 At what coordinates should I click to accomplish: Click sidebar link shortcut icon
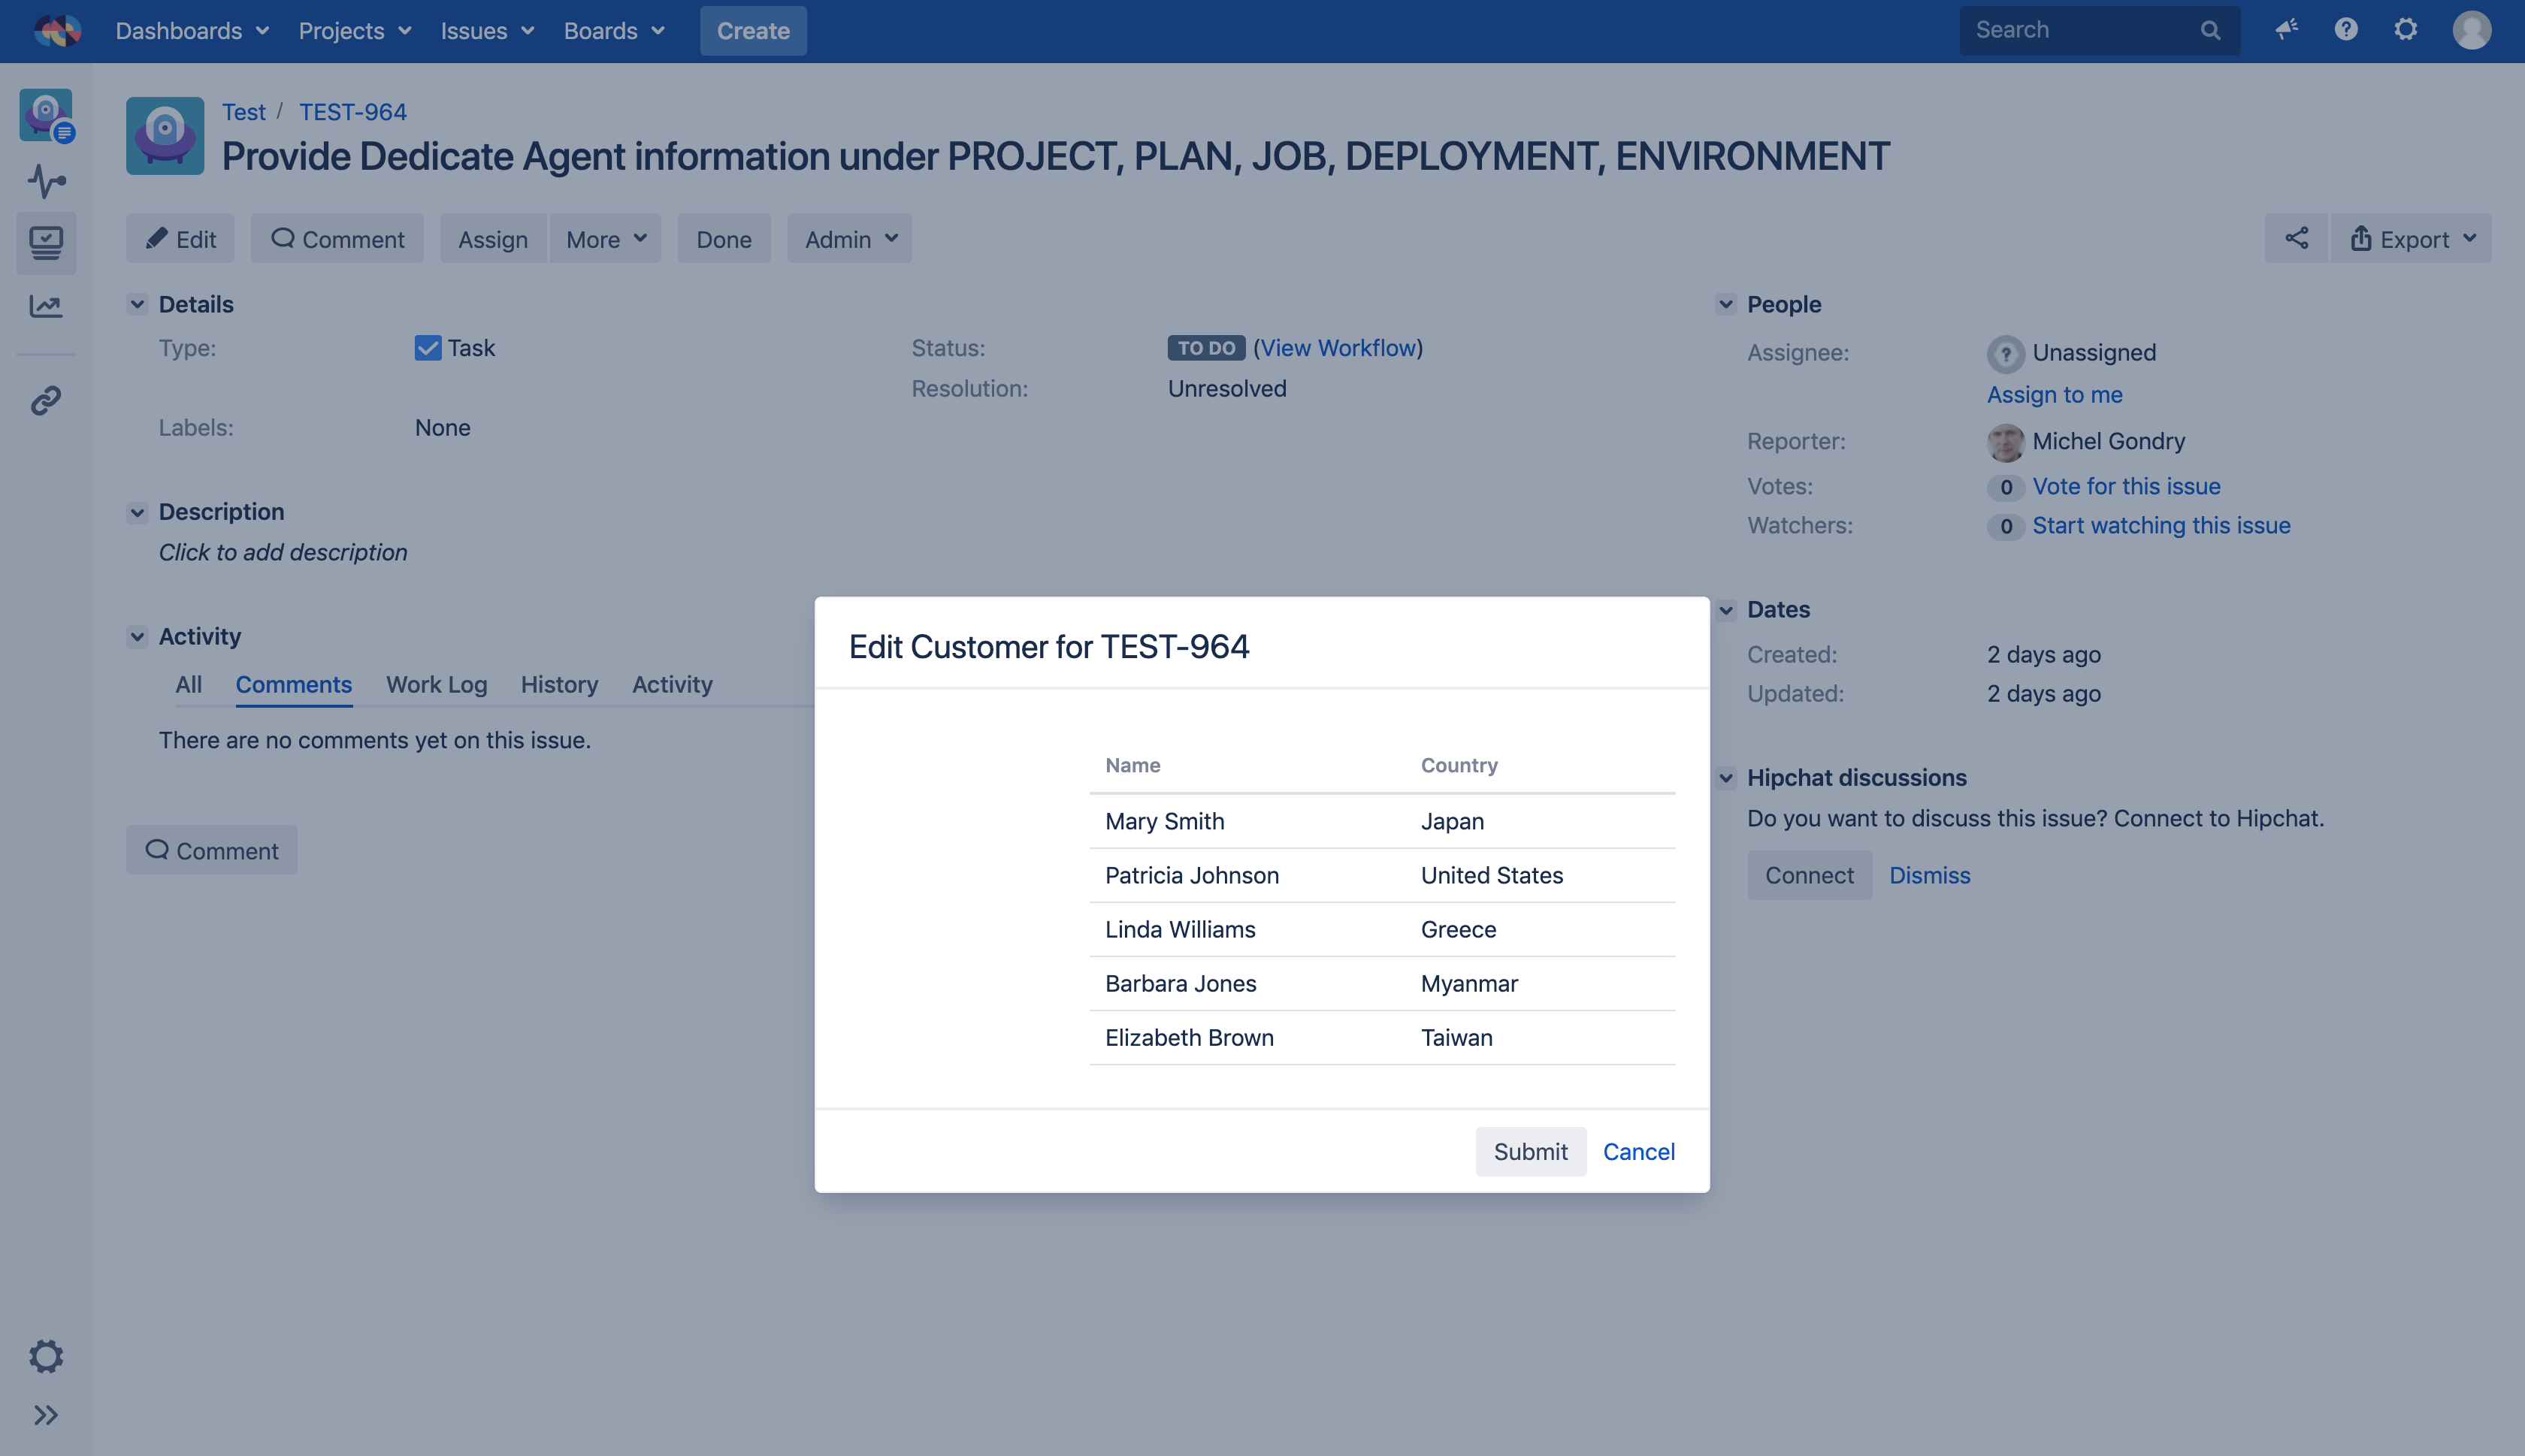pos(46,400)
